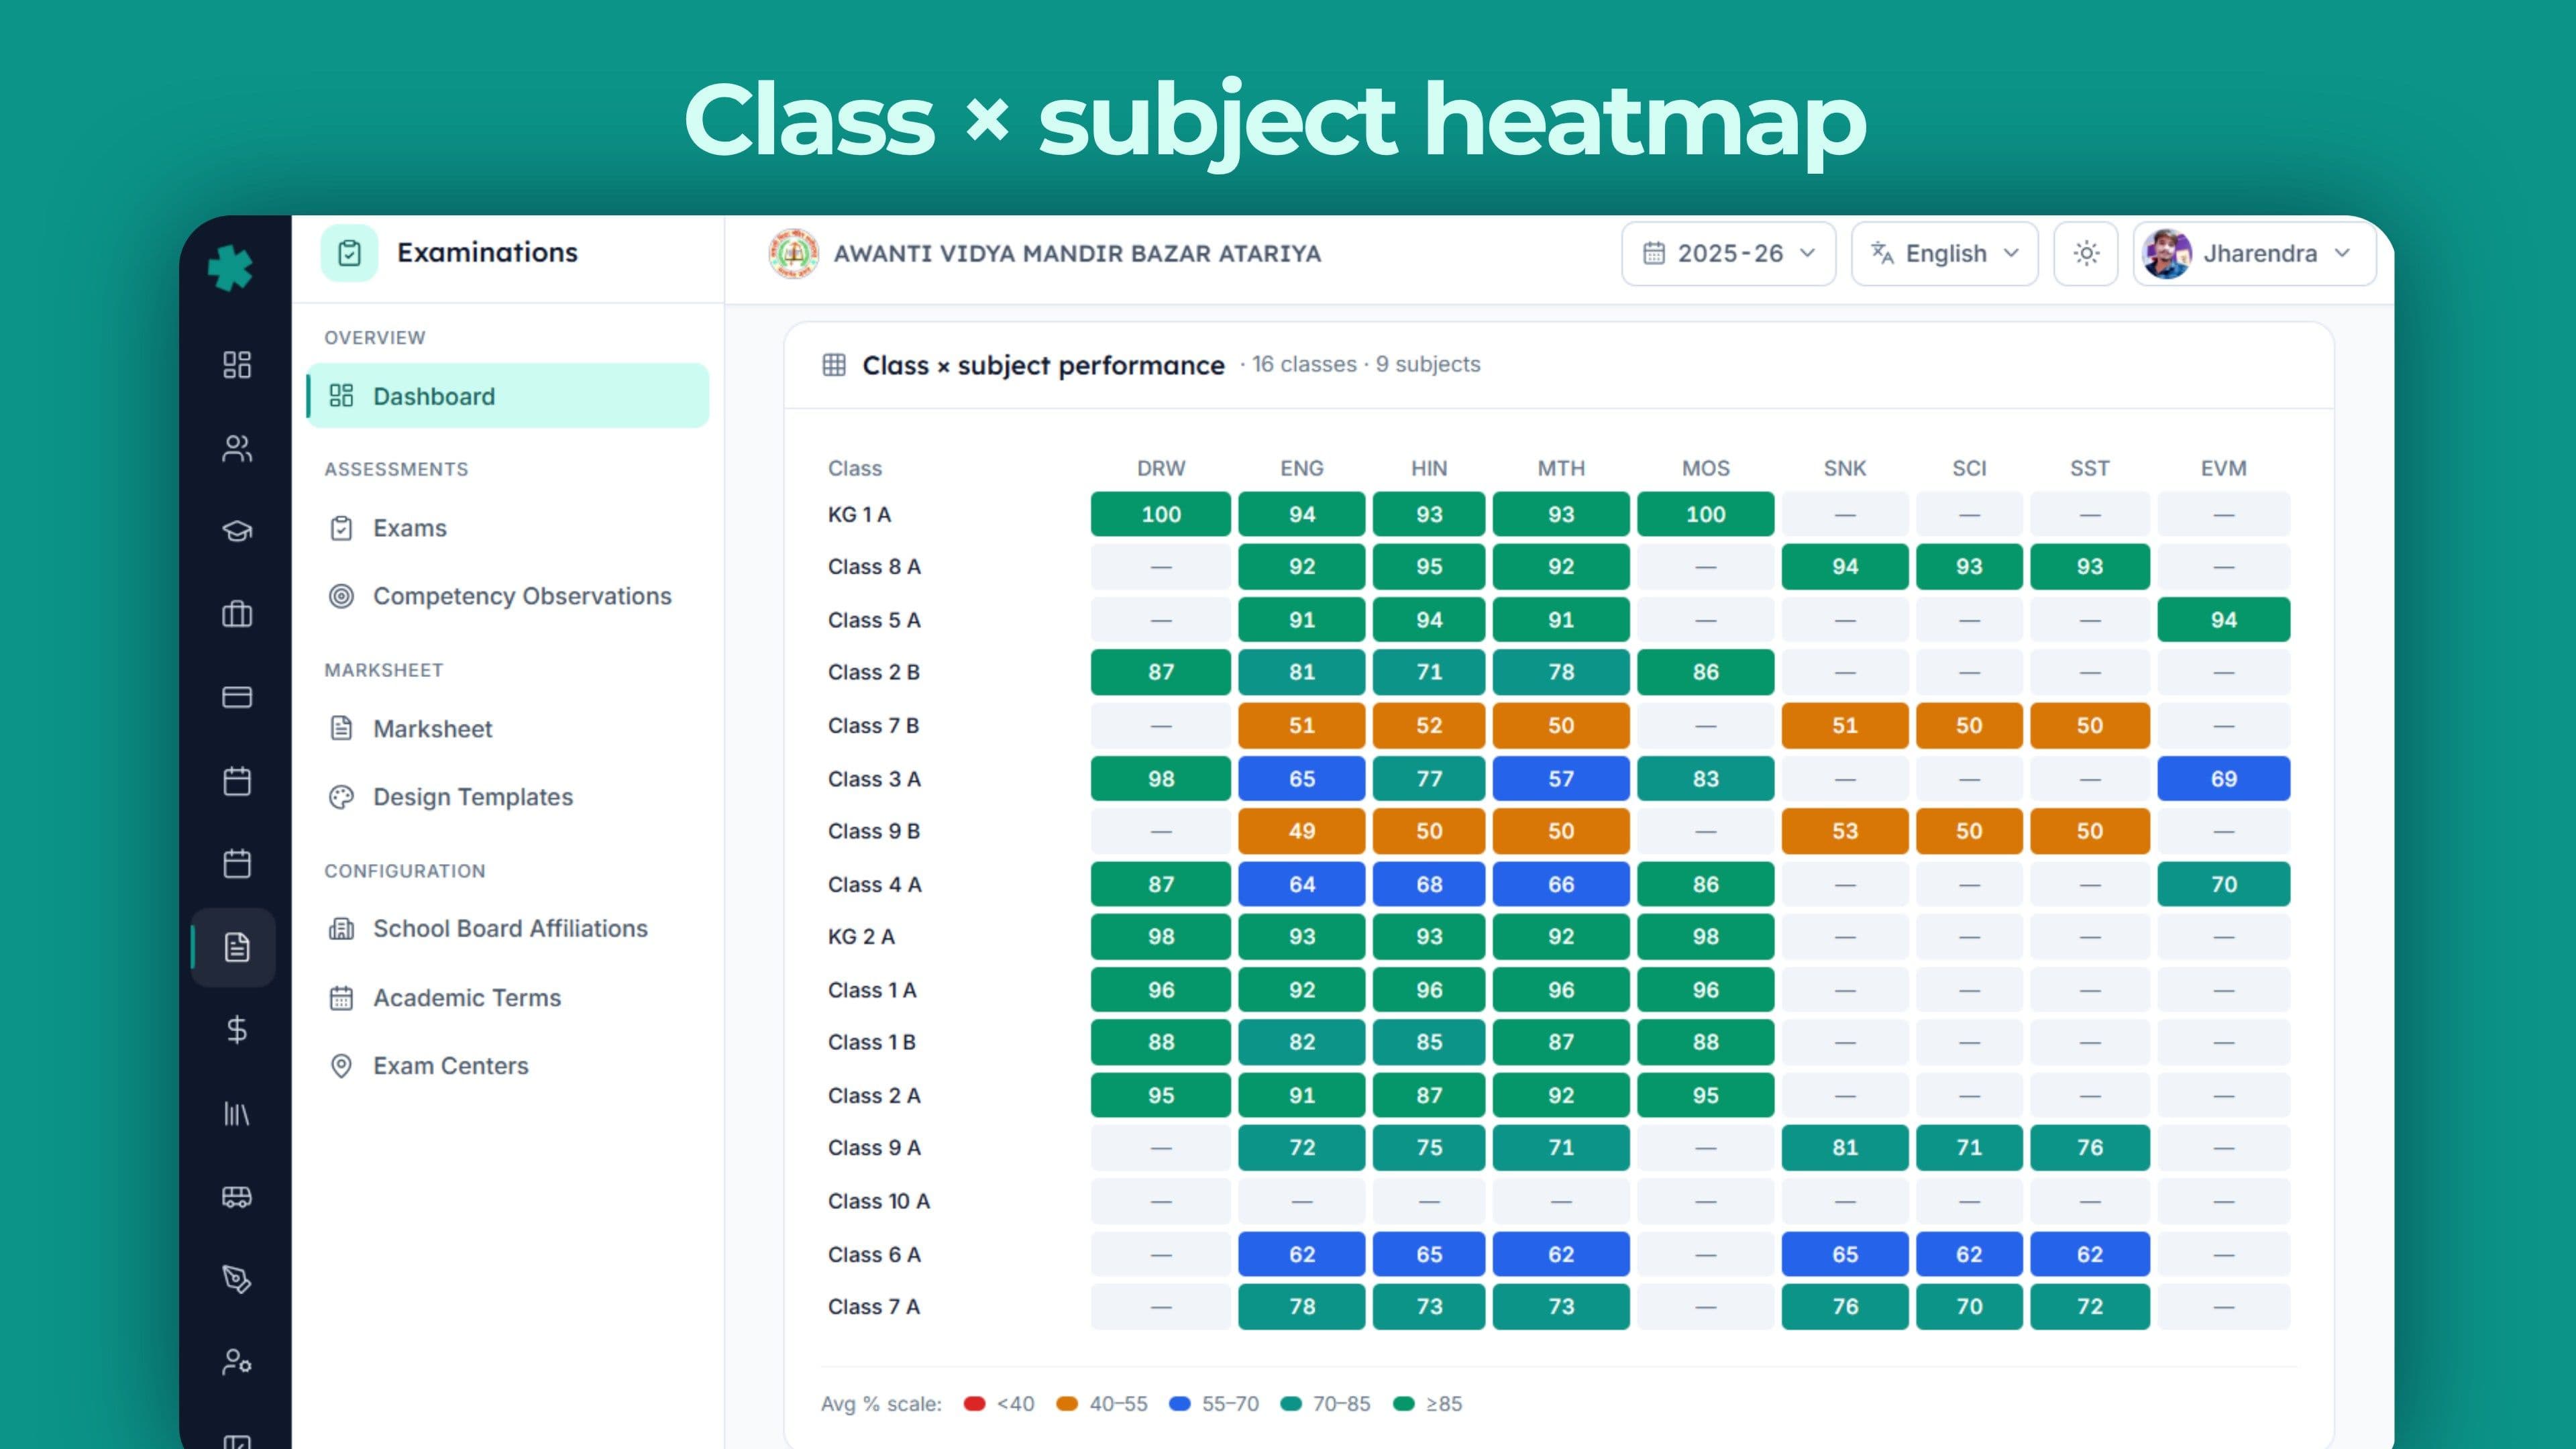Screen dimensions: 2576x1449
Task: Select Dashboard in the sidebar
Action: (x=508, y=396)
